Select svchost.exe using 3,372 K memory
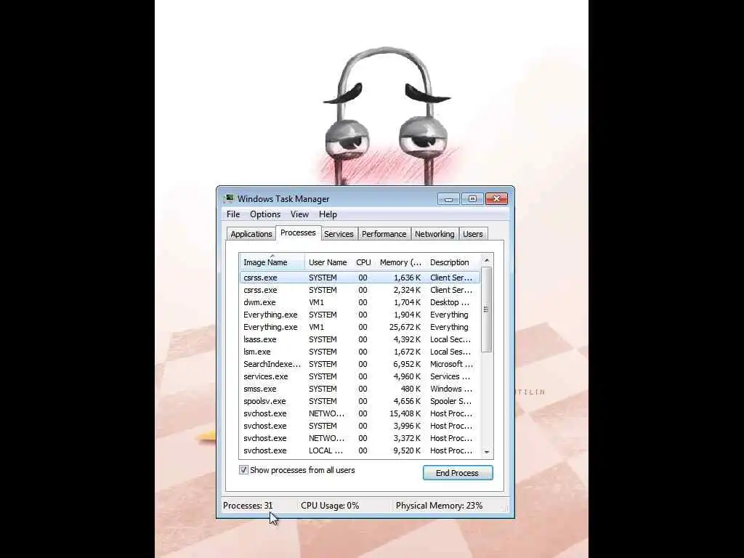Viewport: 744px width, 558px height. coord(360,438)
